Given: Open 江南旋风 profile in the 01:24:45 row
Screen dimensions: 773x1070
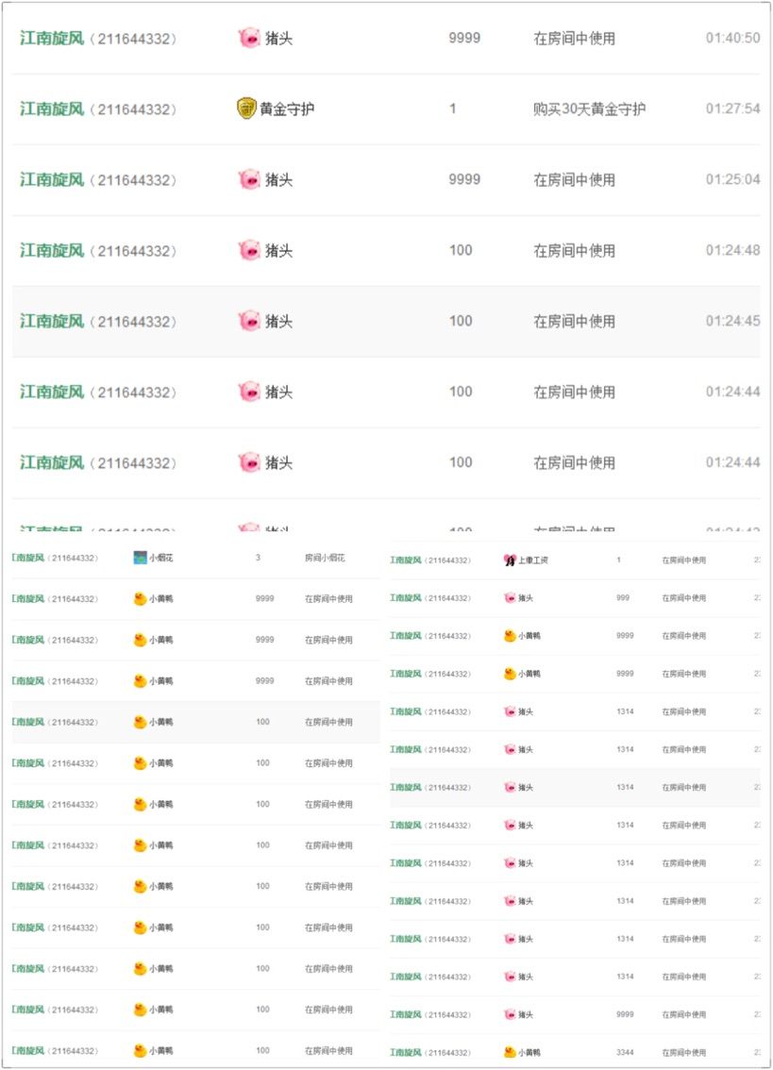Looking at the screenshot, I should [x=52, y=321].
